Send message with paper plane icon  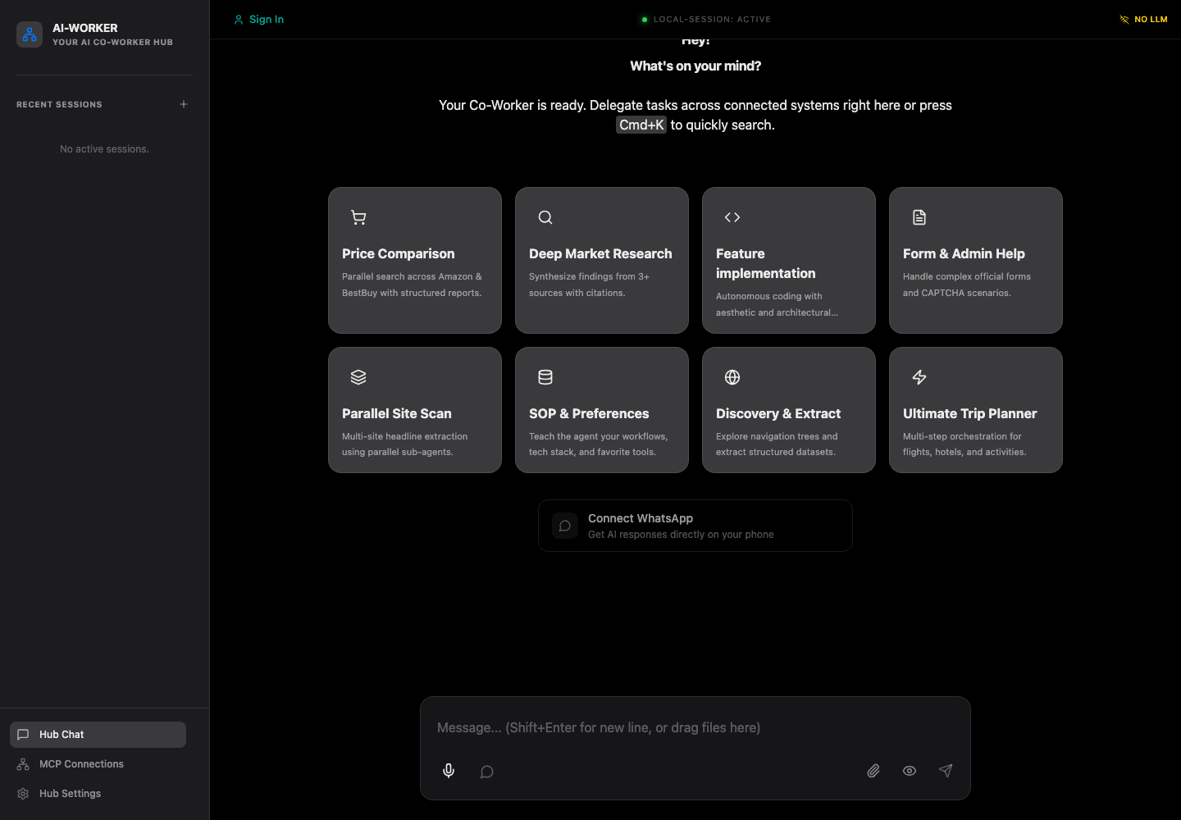946,771
